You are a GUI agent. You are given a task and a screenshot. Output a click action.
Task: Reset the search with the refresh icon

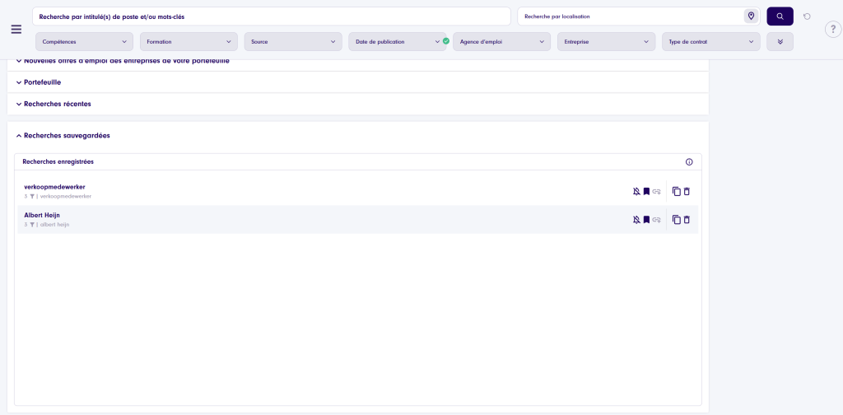tap(807, 16)
